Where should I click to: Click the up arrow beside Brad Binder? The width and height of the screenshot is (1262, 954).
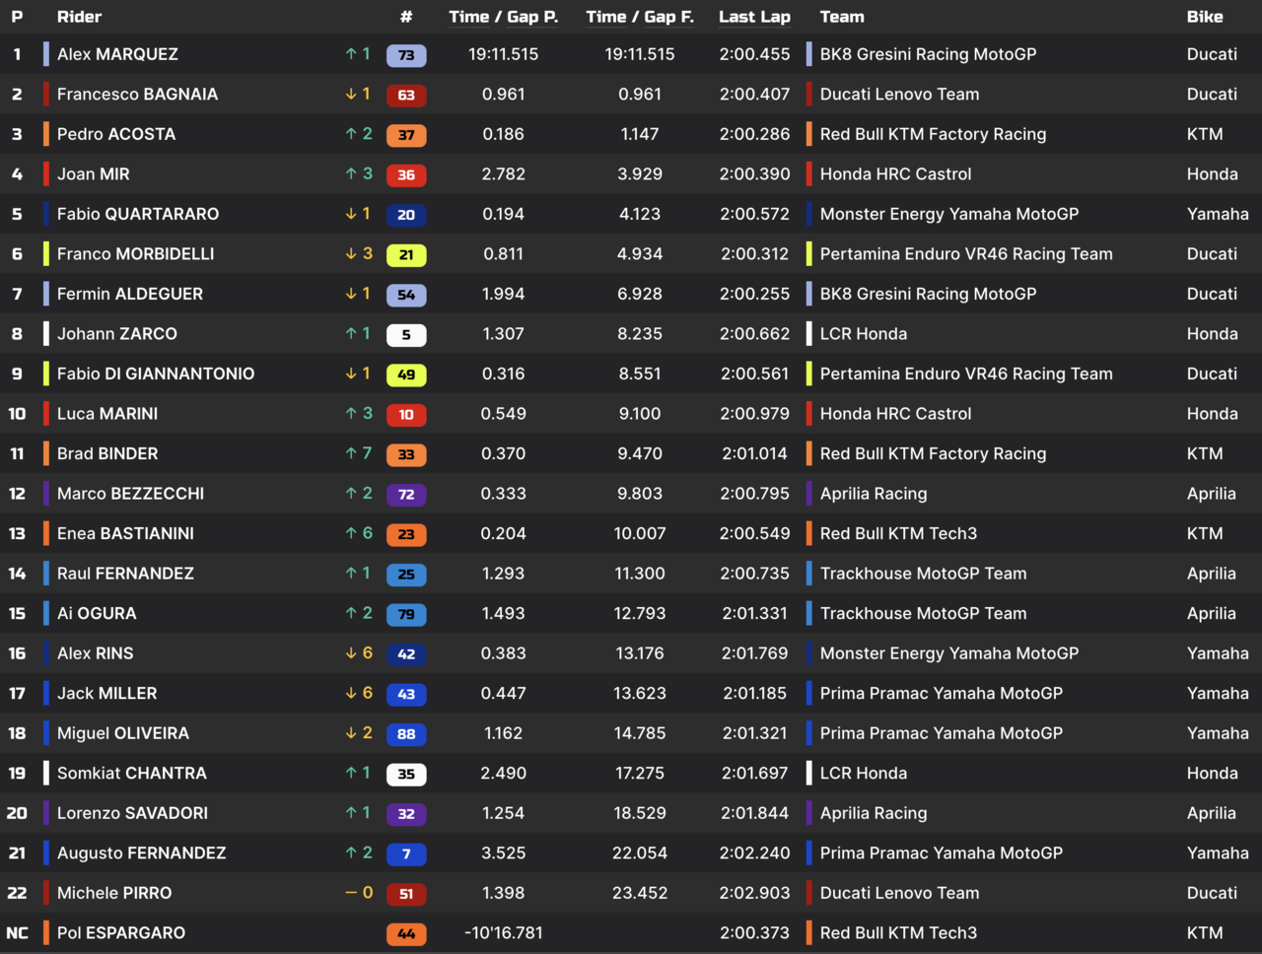[351, 453]
